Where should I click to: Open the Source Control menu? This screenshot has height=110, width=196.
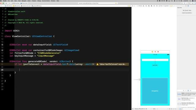(46, 1)
